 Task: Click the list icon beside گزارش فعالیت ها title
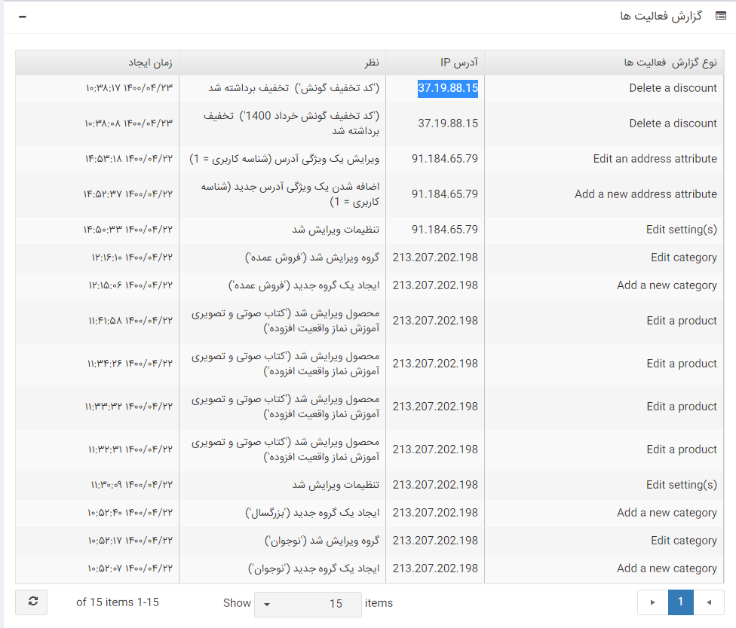(x=720, y=17)
